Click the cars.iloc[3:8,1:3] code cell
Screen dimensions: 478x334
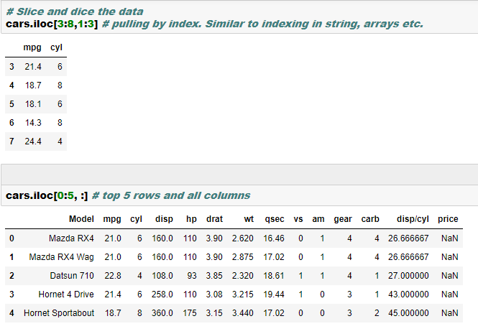pos(216,24)
